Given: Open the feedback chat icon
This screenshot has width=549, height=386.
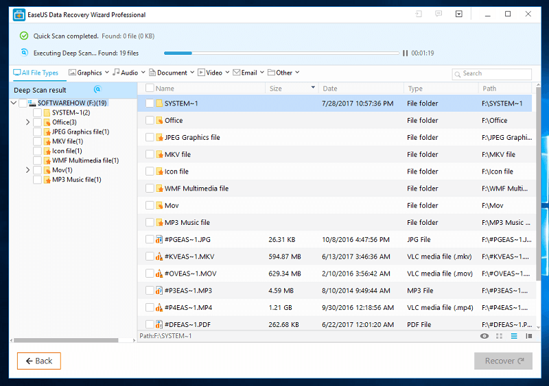Looking at the screenshot, I should 439,14.
